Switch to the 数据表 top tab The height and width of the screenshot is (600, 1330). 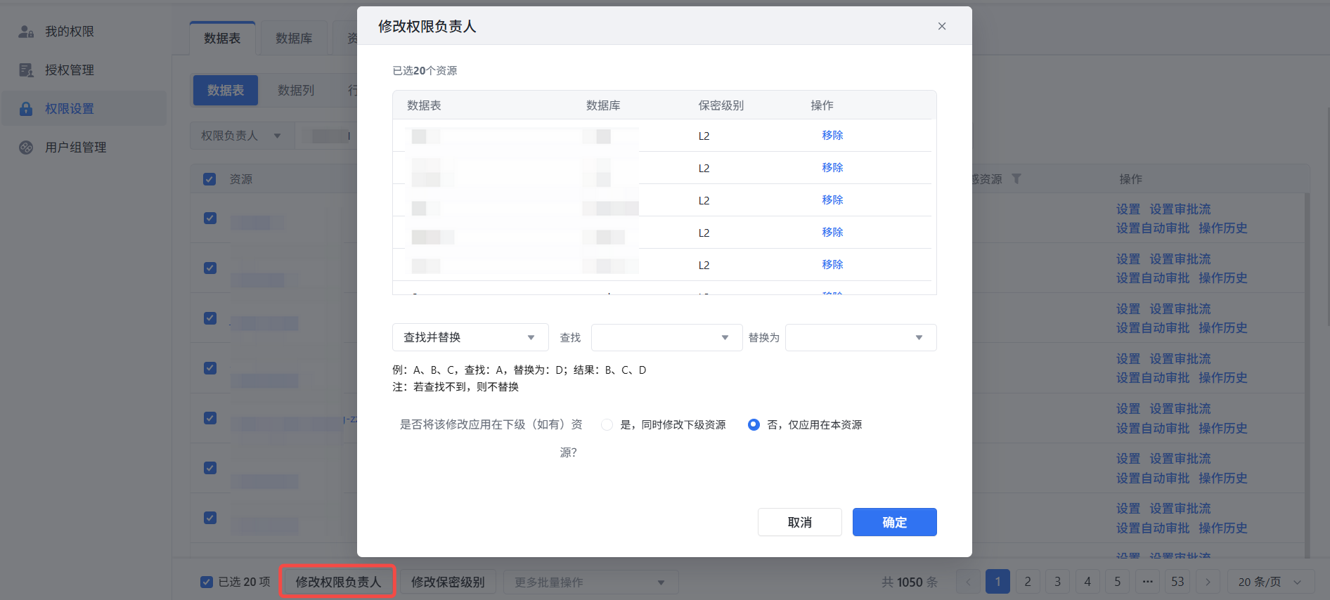(x=222, y=38)
